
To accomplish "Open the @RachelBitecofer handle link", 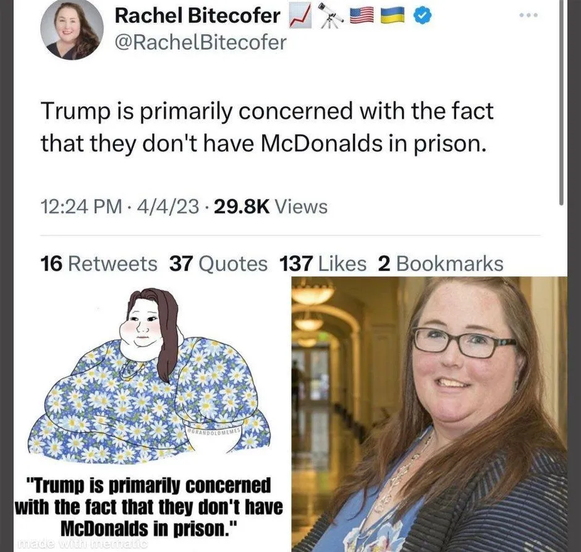I will [x=201, y=42].
